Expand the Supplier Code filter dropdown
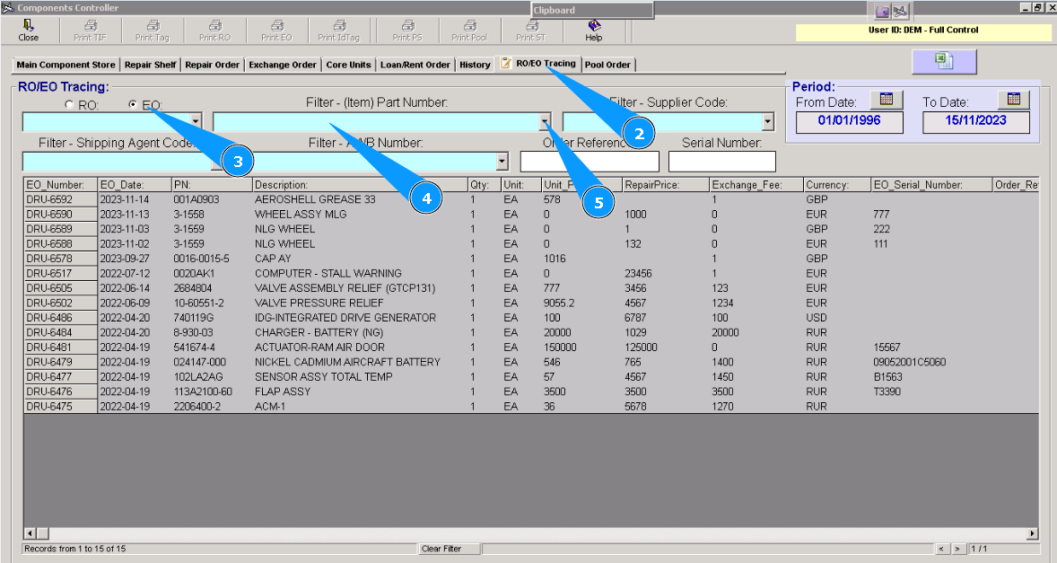The image size is (1057, 563). click(768, 121)
